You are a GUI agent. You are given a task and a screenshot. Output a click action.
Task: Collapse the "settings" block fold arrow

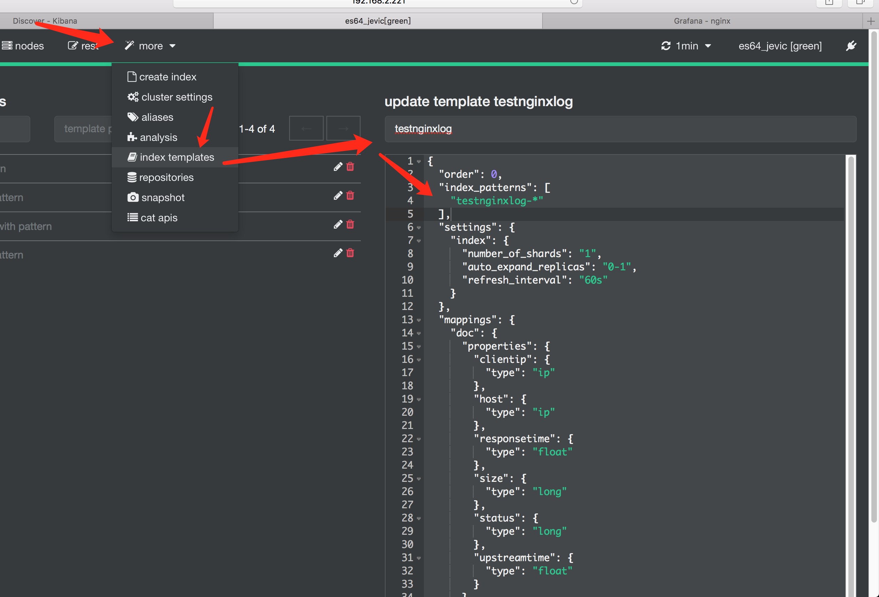pyautogui.click(x=419, y=228)
